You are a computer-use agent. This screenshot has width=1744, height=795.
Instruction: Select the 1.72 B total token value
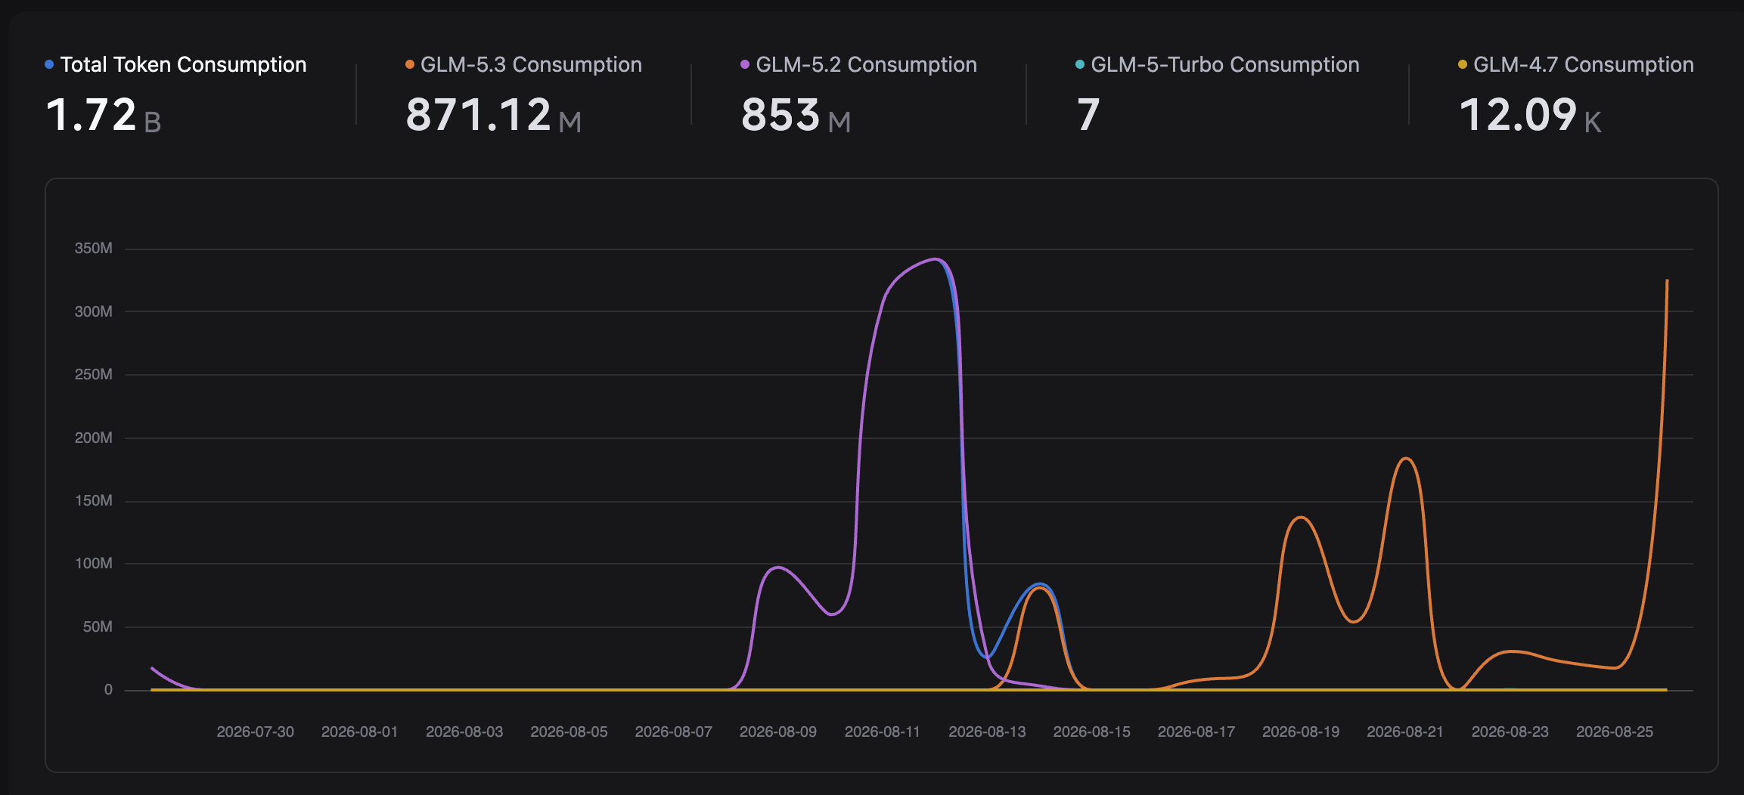(x=104, y=115)
